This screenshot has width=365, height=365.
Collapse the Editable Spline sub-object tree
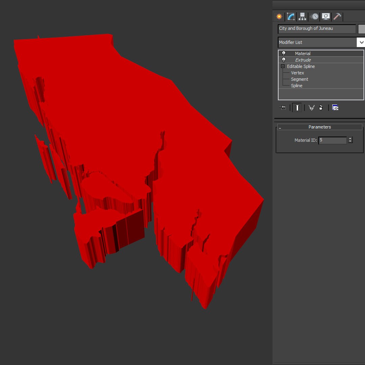[x=283, y=66]
